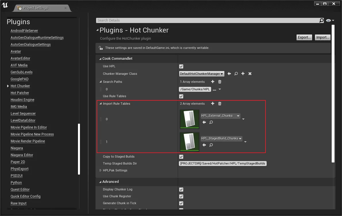Grab the drag handle of Import Rule Tables element 0
342x216 pixels.
(101, 119)
